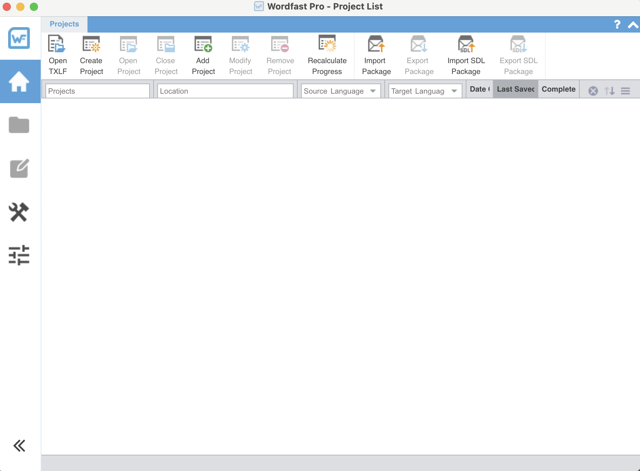Collapse the ribbon with the up chevron
Viewport: 640px width, 471px height.
633,25
